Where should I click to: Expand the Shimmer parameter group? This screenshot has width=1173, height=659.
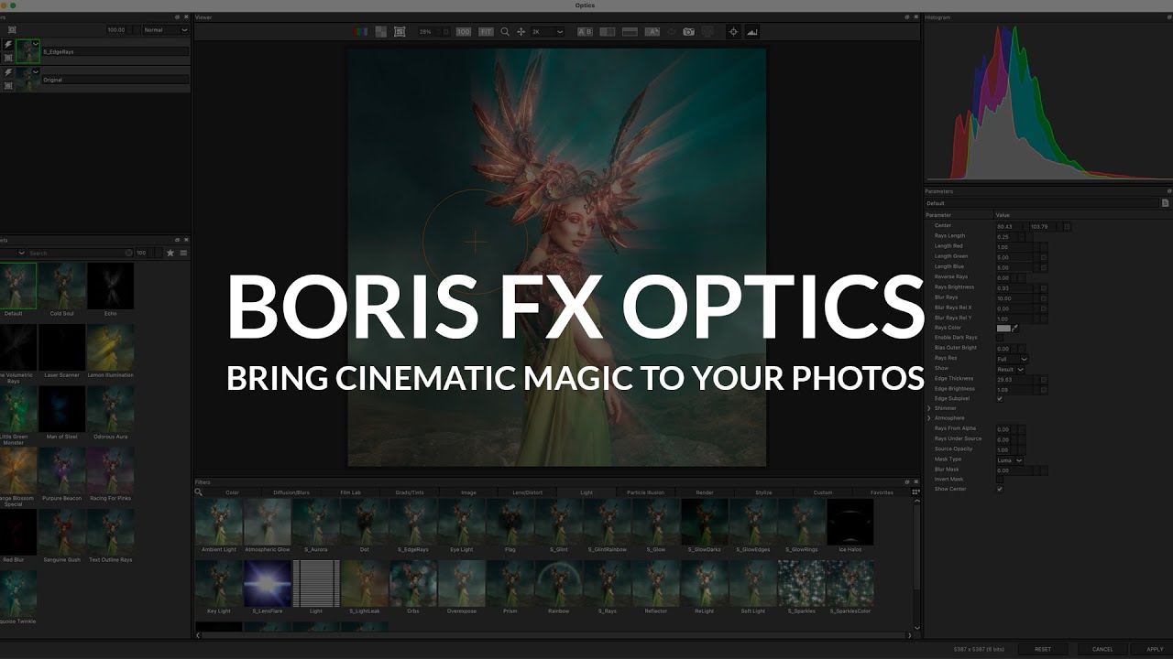click(929, 408)
